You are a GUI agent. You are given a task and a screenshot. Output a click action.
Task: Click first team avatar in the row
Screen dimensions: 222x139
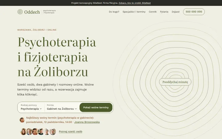tap(24, 132)
